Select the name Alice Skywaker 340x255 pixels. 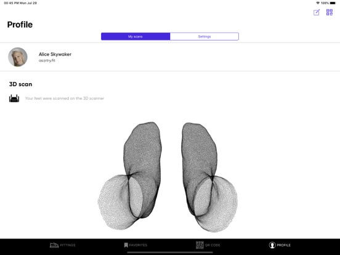click(55, 54)
